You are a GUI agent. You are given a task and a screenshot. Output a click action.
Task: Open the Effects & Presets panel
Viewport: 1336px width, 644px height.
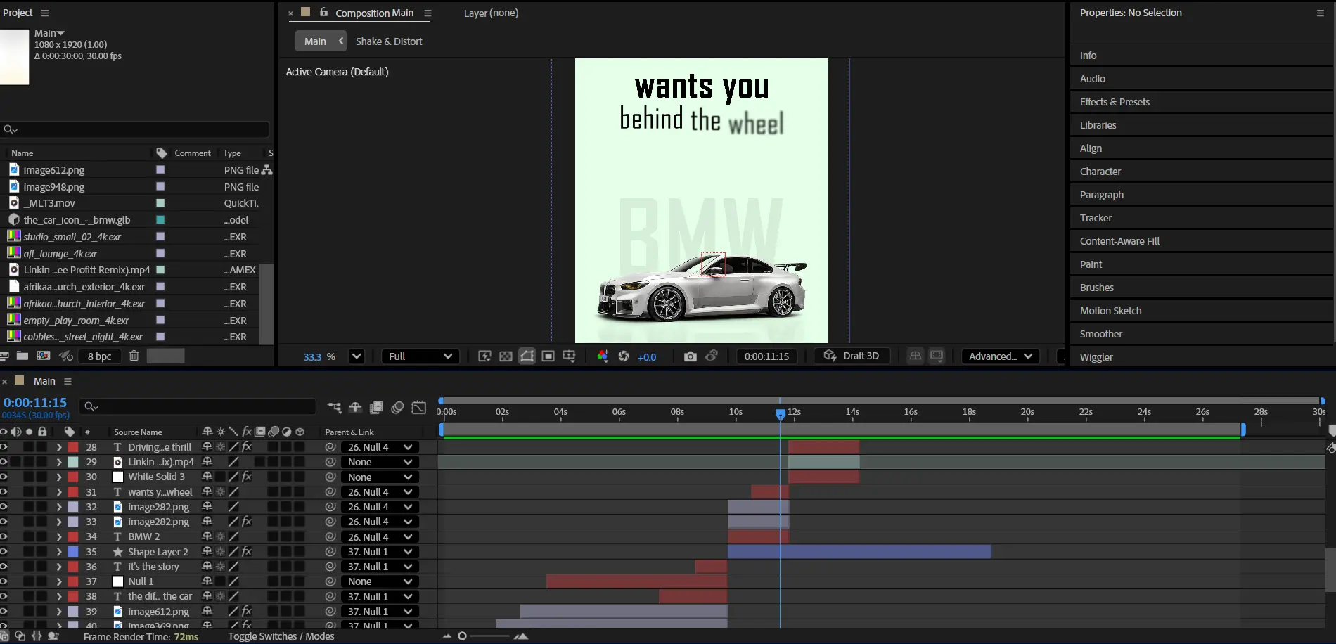pyautogui.click(x=1115, y=102)
